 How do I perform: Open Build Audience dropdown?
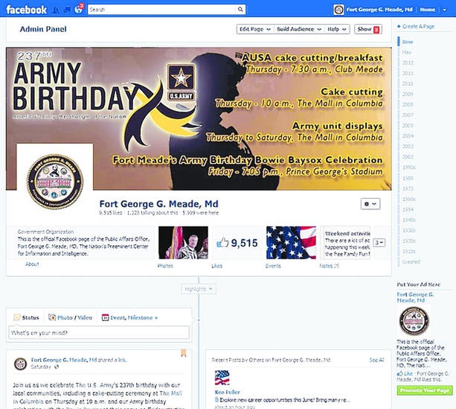point(298,29)
